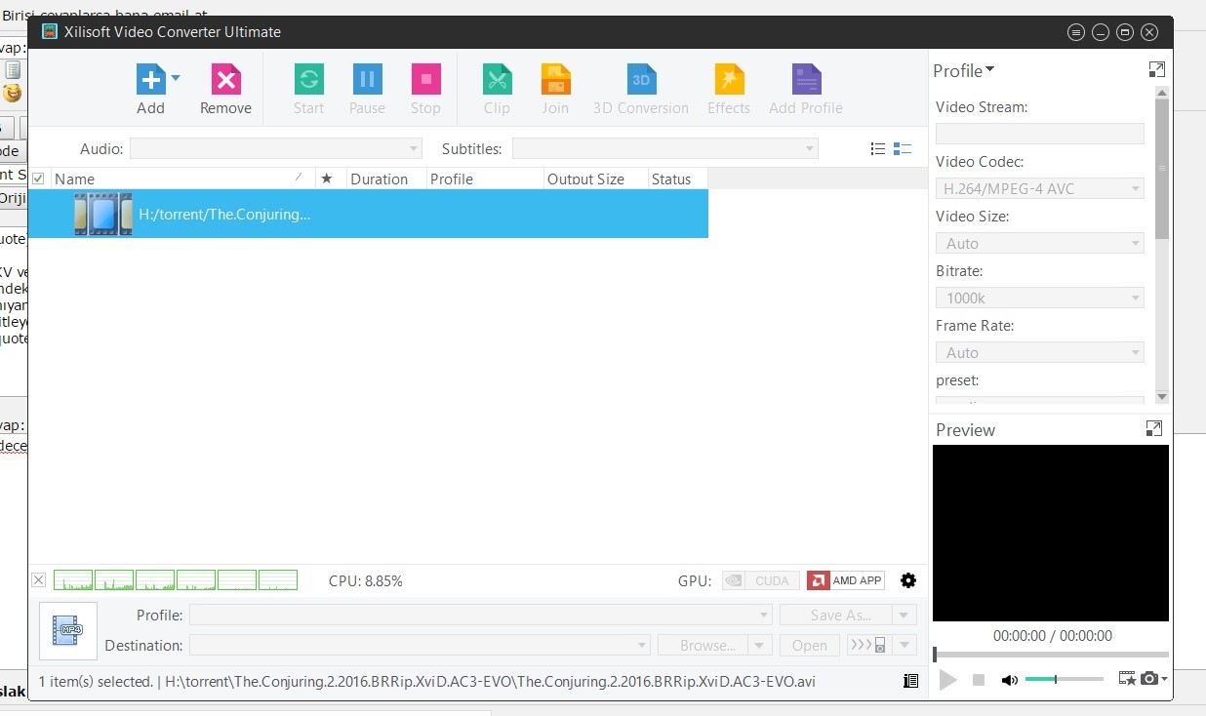Adjust the preview volume slider
Viewport: 1206px width, 716px height.
click(1065, 679)
